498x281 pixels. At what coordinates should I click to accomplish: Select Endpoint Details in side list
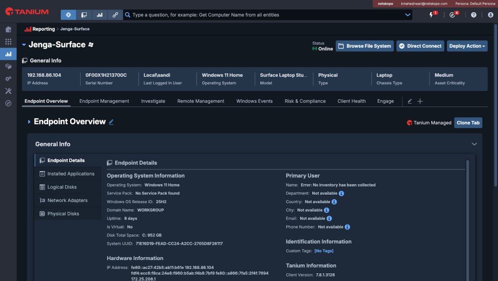tap(67, 161)
